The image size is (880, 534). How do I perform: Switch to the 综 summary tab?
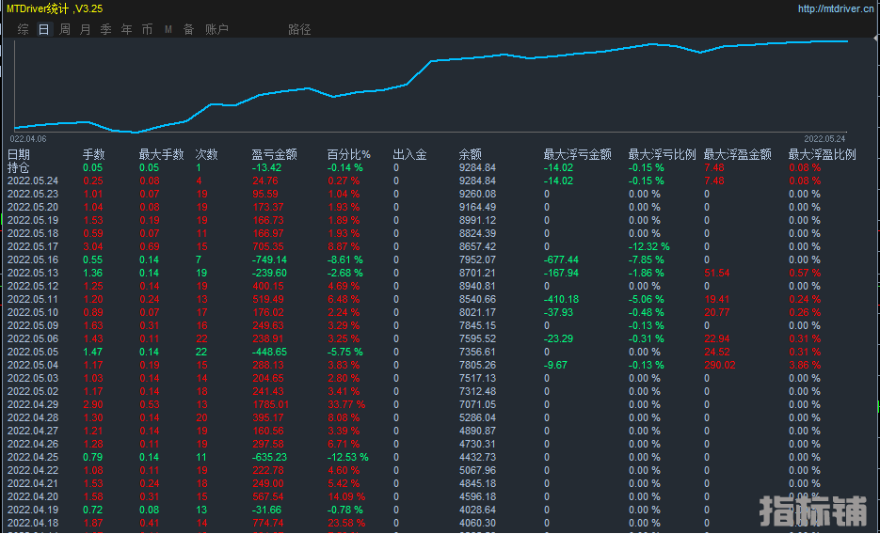point(23,29)
